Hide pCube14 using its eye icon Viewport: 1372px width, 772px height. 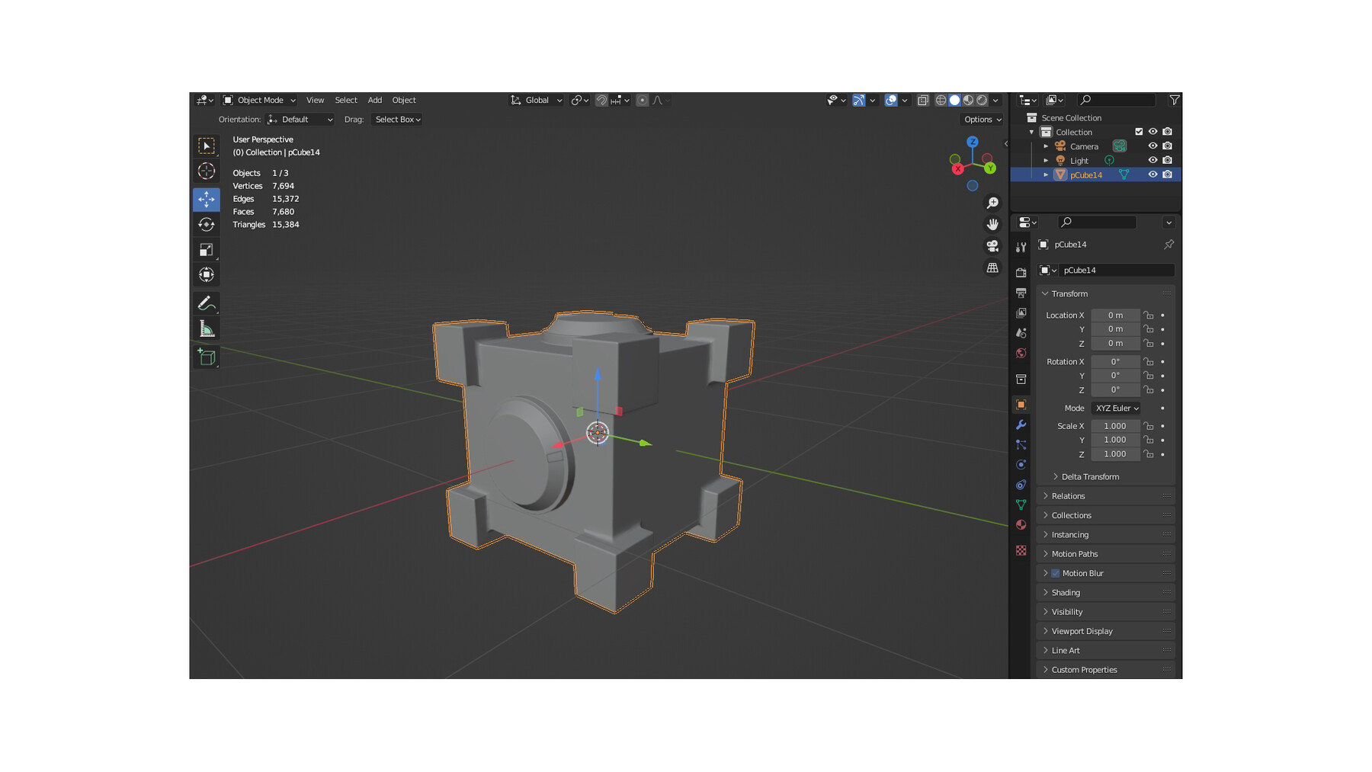(1152, 175)
